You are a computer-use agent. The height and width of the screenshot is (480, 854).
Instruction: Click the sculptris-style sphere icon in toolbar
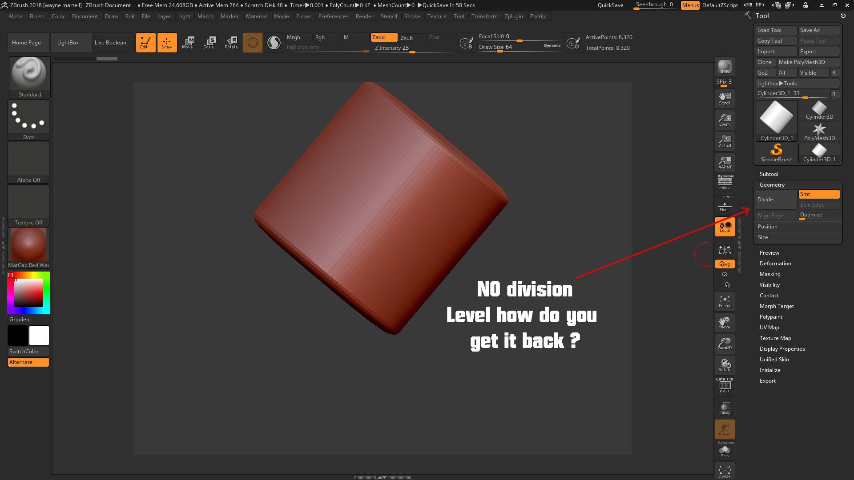(253, 43)
